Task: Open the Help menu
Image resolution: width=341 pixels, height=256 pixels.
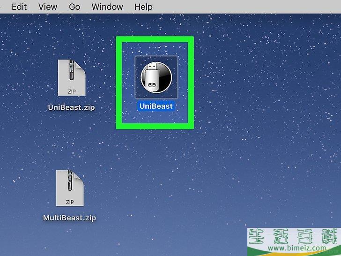Action: pos(143,7)
